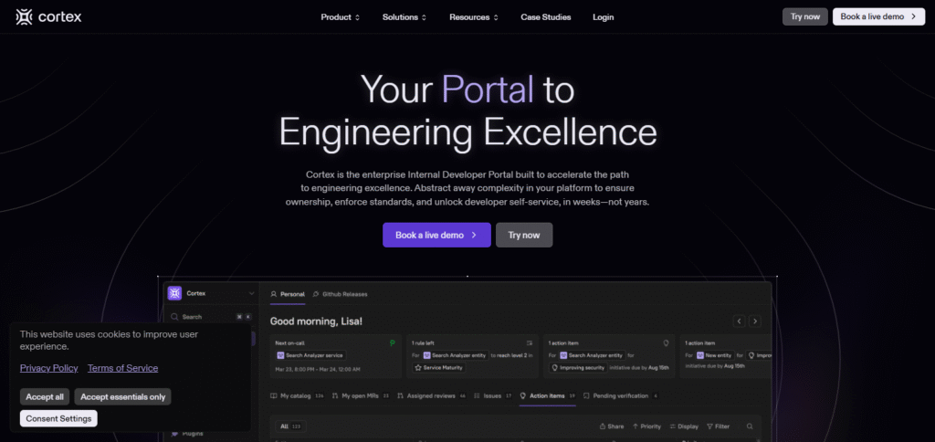Open the Search Analyzer service chip
The image size is (935, 442).
click(310, 355)
